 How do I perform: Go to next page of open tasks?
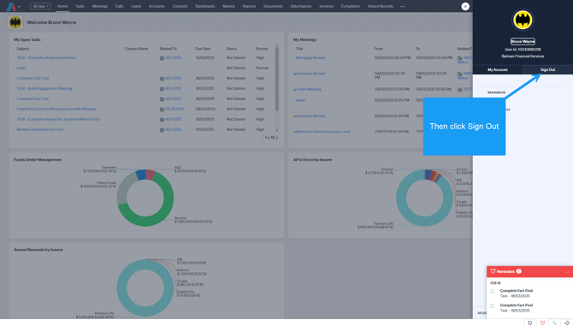coord(277,138)
